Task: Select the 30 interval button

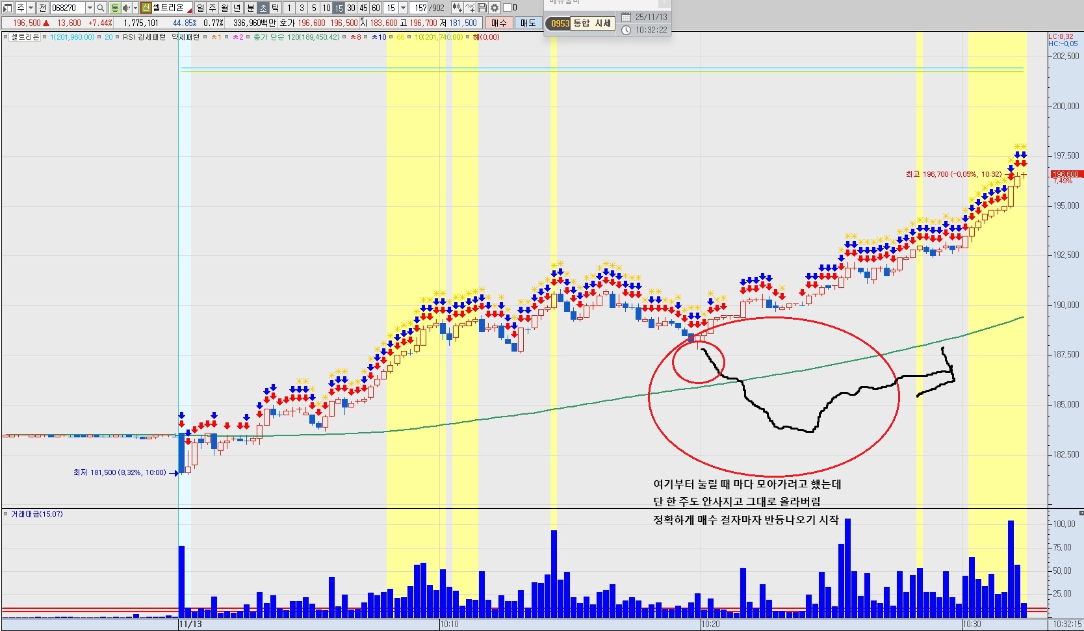Action: [351, 8]
